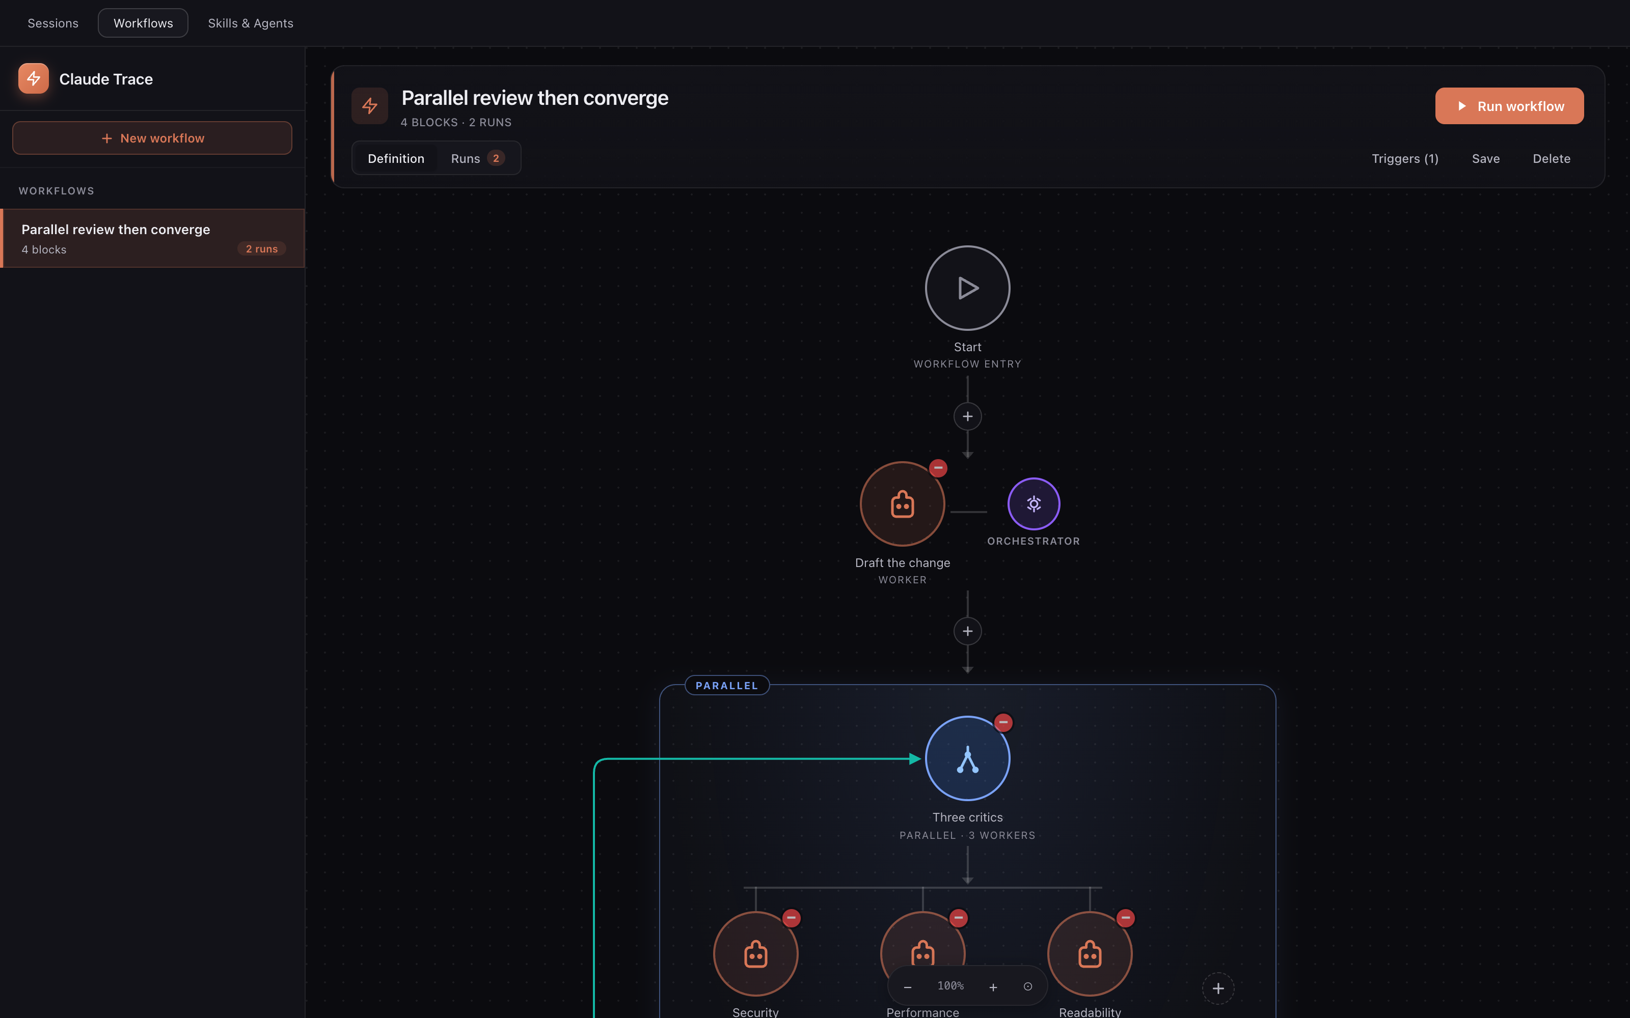Click the Claude Trace title text
The height and width of the screenshot is (1018, 1630).
pyautogui.click(x=106, y=79)
